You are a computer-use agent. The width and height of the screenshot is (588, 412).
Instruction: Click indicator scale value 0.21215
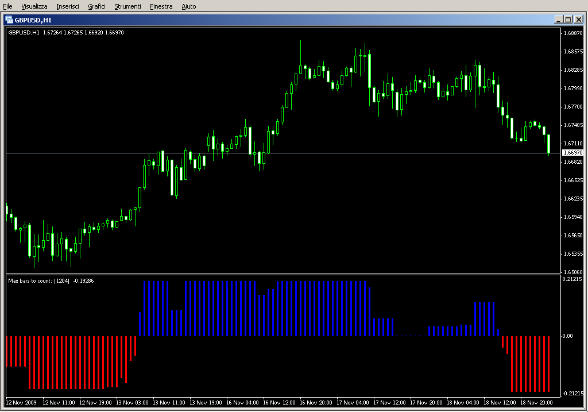pos(572,279)
